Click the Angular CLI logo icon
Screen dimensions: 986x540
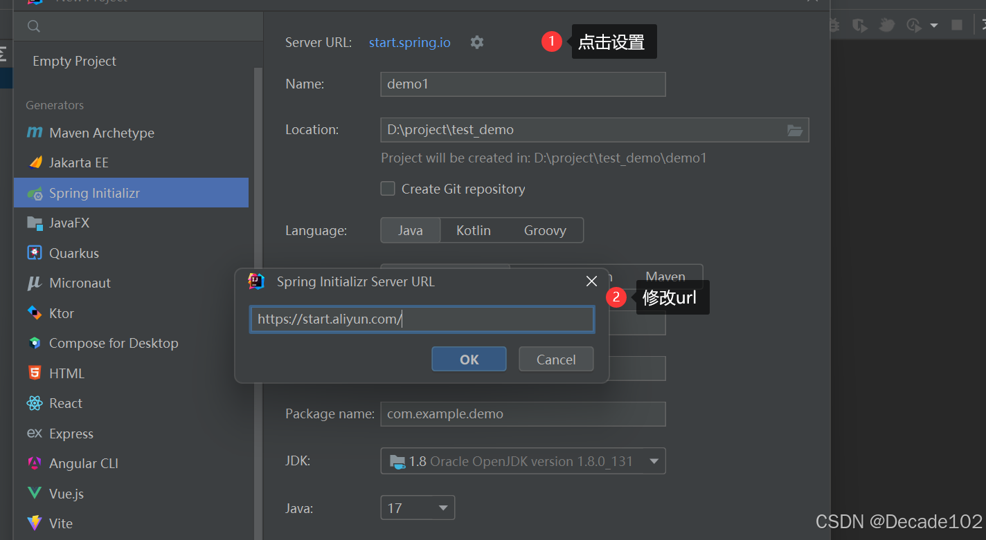(35, 463)
